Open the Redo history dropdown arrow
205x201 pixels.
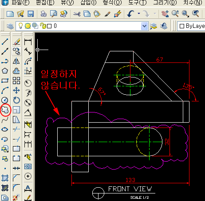point(155,13)
